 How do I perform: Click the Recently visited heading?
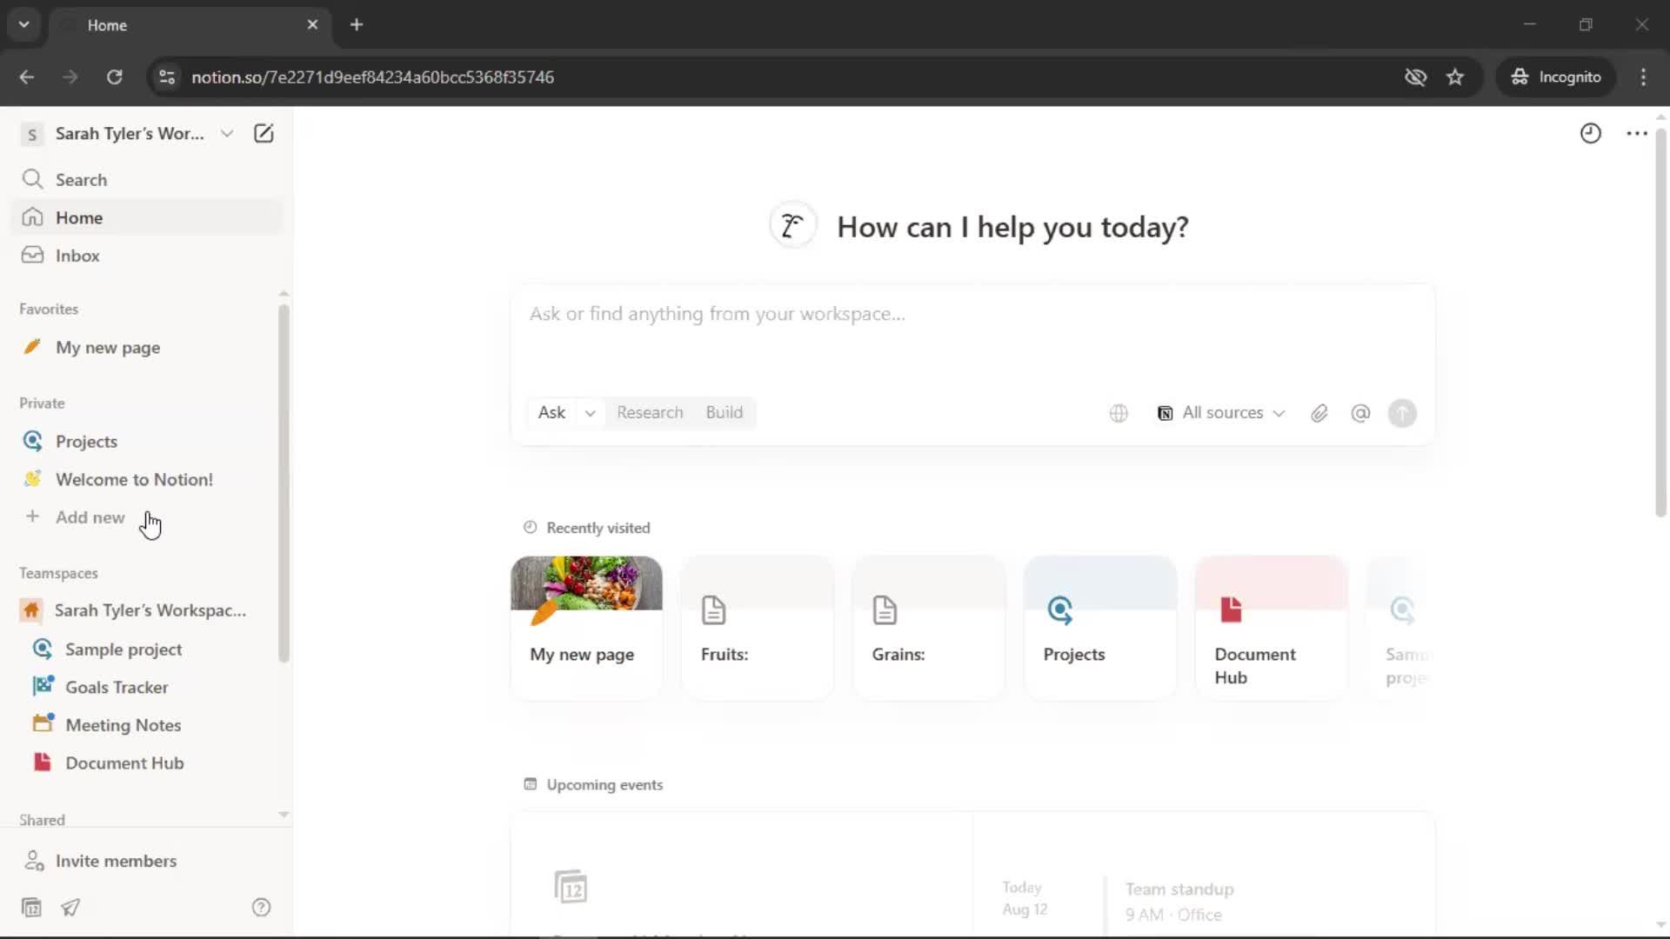coord(598,528)
